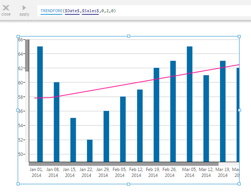Click the top-left chart resize handle

click(18, 36)
